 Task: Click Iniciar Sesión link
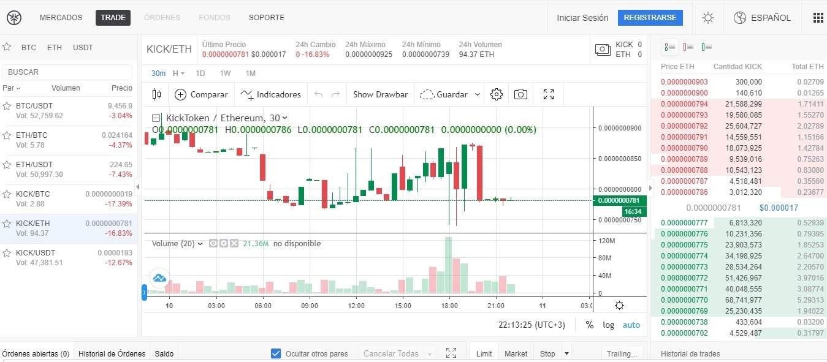(582, 18)
